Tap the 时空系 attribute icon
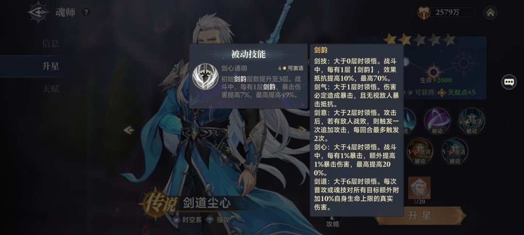524x235 pixels. (x=176, y=220)
